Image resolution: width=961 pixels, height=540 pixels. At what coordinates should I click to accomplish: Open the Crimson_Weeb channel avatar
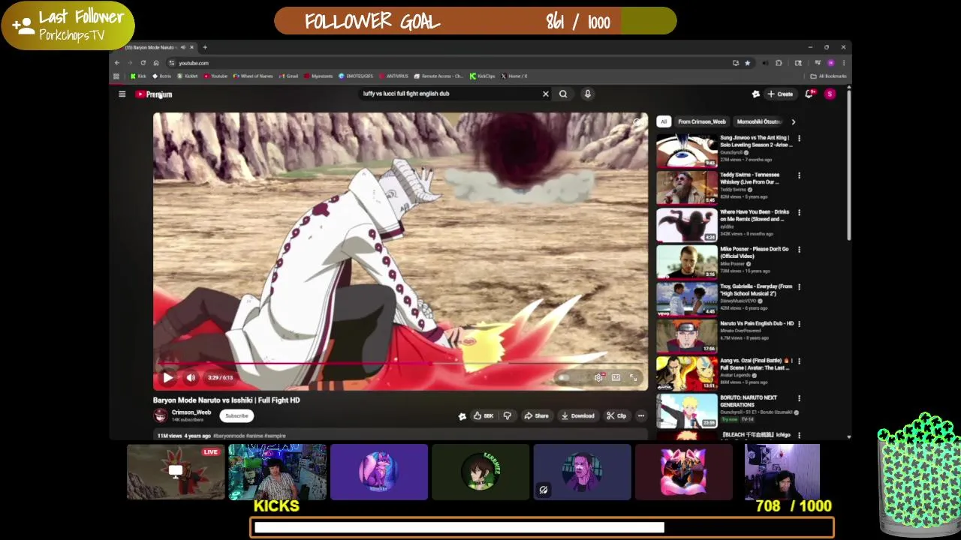[160, 415]
